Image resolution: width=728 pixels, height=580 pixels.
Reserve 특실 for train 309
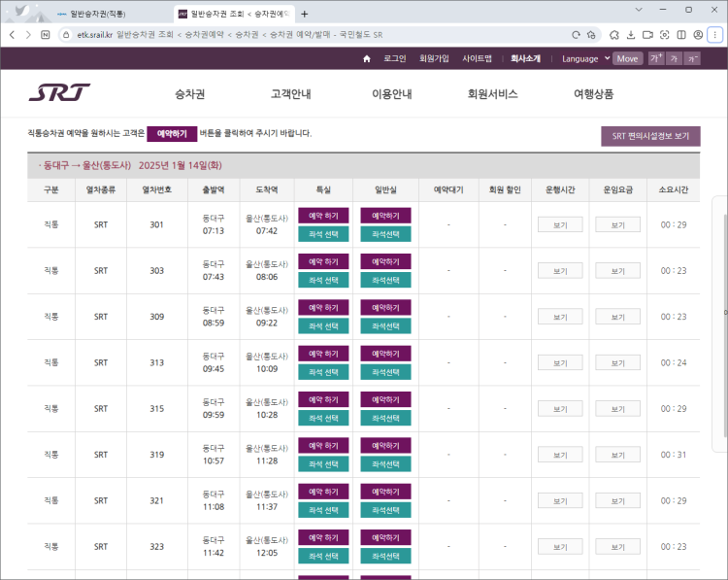tap(323, 308)
